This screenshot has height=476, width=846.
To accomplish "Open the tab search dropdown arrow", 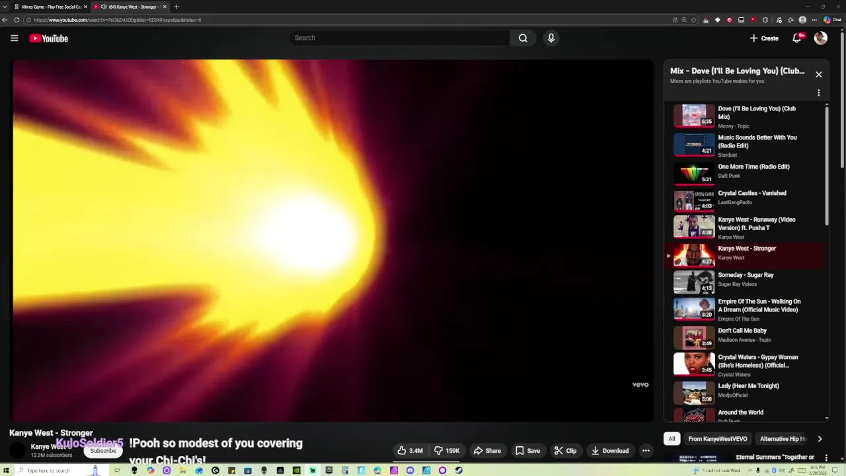I will 5,7.
